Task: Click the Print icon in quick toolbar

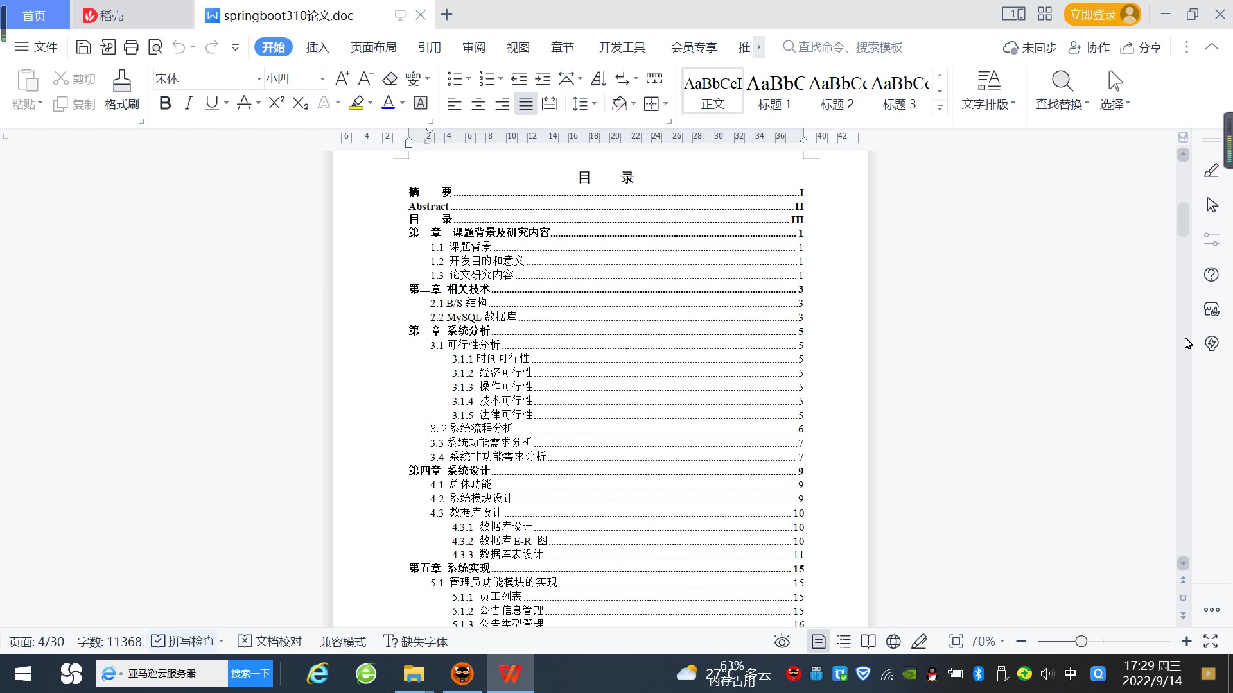Action: pyautogui.click(x=131, y=47)
